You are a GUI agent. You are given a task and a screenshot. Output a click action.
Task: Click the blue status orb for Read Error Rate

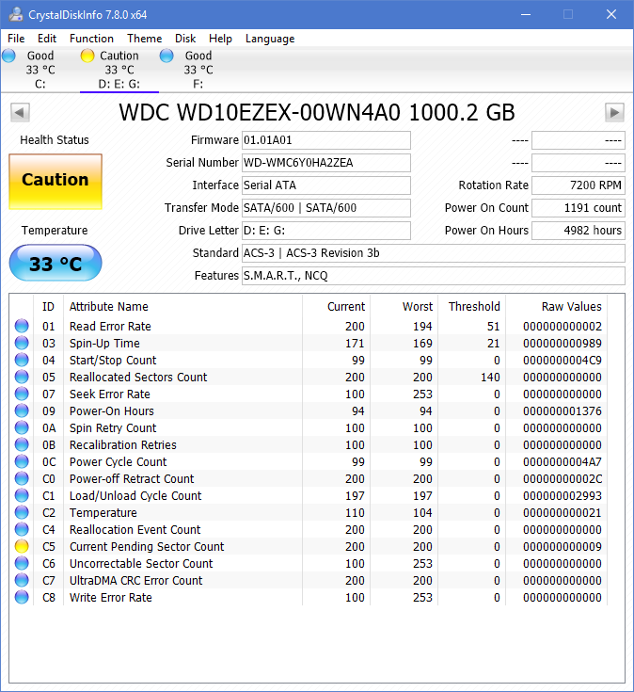(x=22, y=327)
